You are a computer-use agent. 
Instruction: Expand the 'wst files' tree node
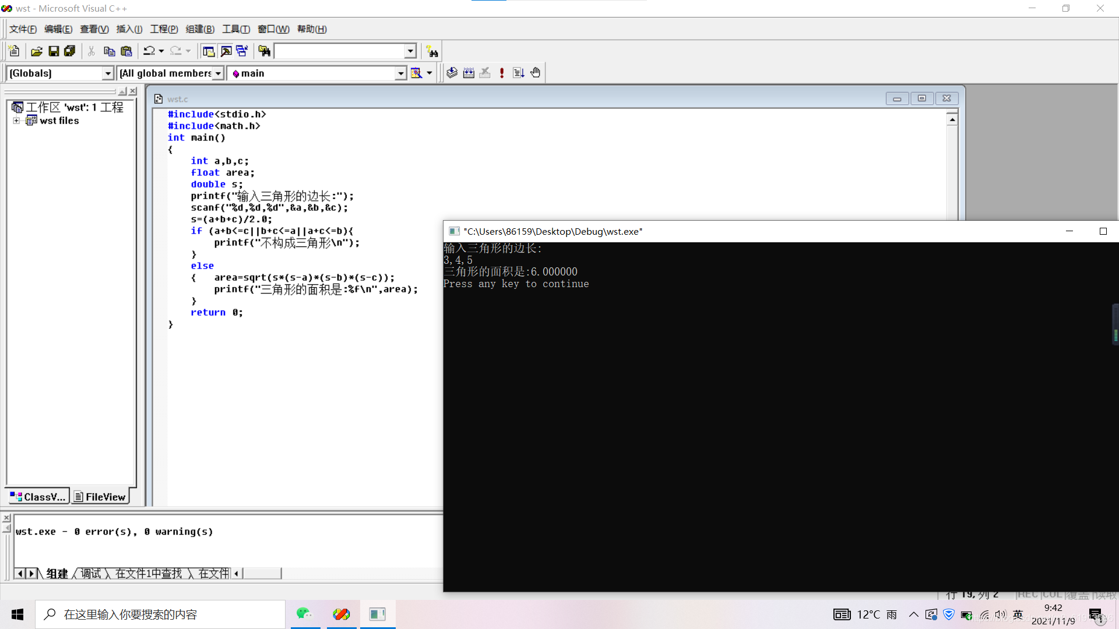(x=16, y=121)
